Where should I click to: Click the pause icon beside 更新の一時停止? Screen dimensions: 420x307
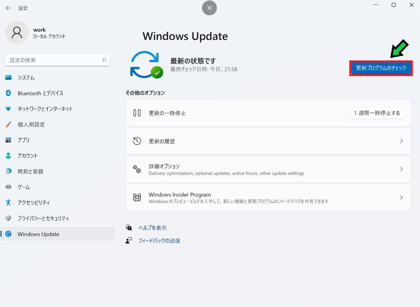point(137,113)
